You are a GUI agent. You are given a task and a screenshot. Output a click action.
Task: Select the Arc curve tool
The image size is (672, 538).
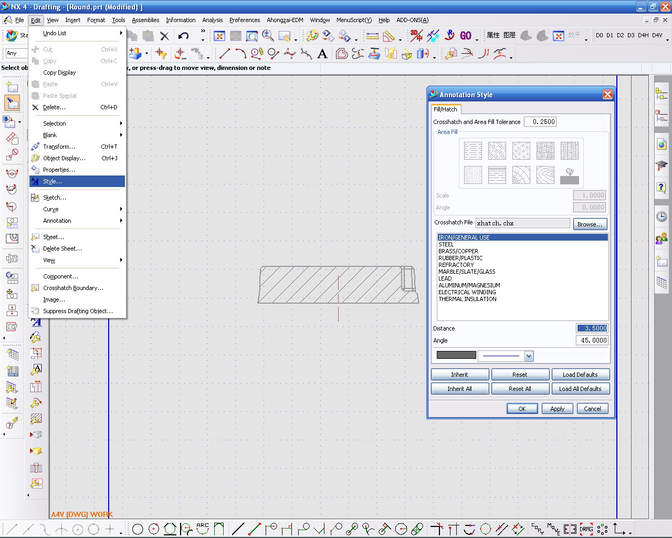pos(240,54)
